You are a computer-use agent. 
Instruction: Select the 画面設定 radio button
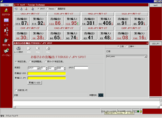(56, 9)
